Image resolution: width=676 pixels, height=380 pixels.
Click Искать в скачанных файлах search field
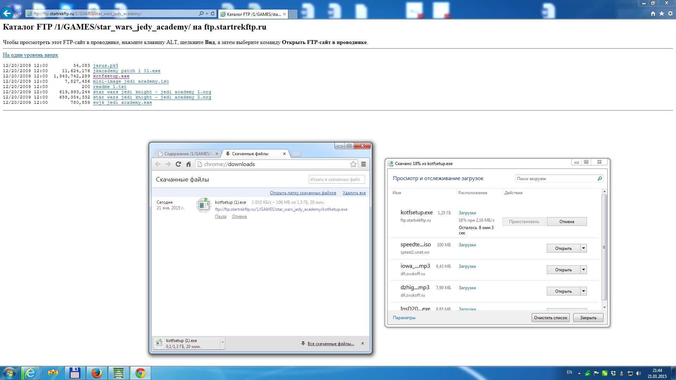coord(336,179)
